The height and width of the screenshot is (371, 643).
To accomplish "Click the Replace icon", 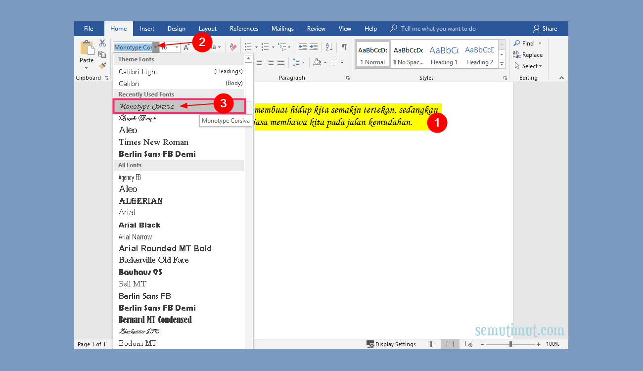I will tap(516, 54).
